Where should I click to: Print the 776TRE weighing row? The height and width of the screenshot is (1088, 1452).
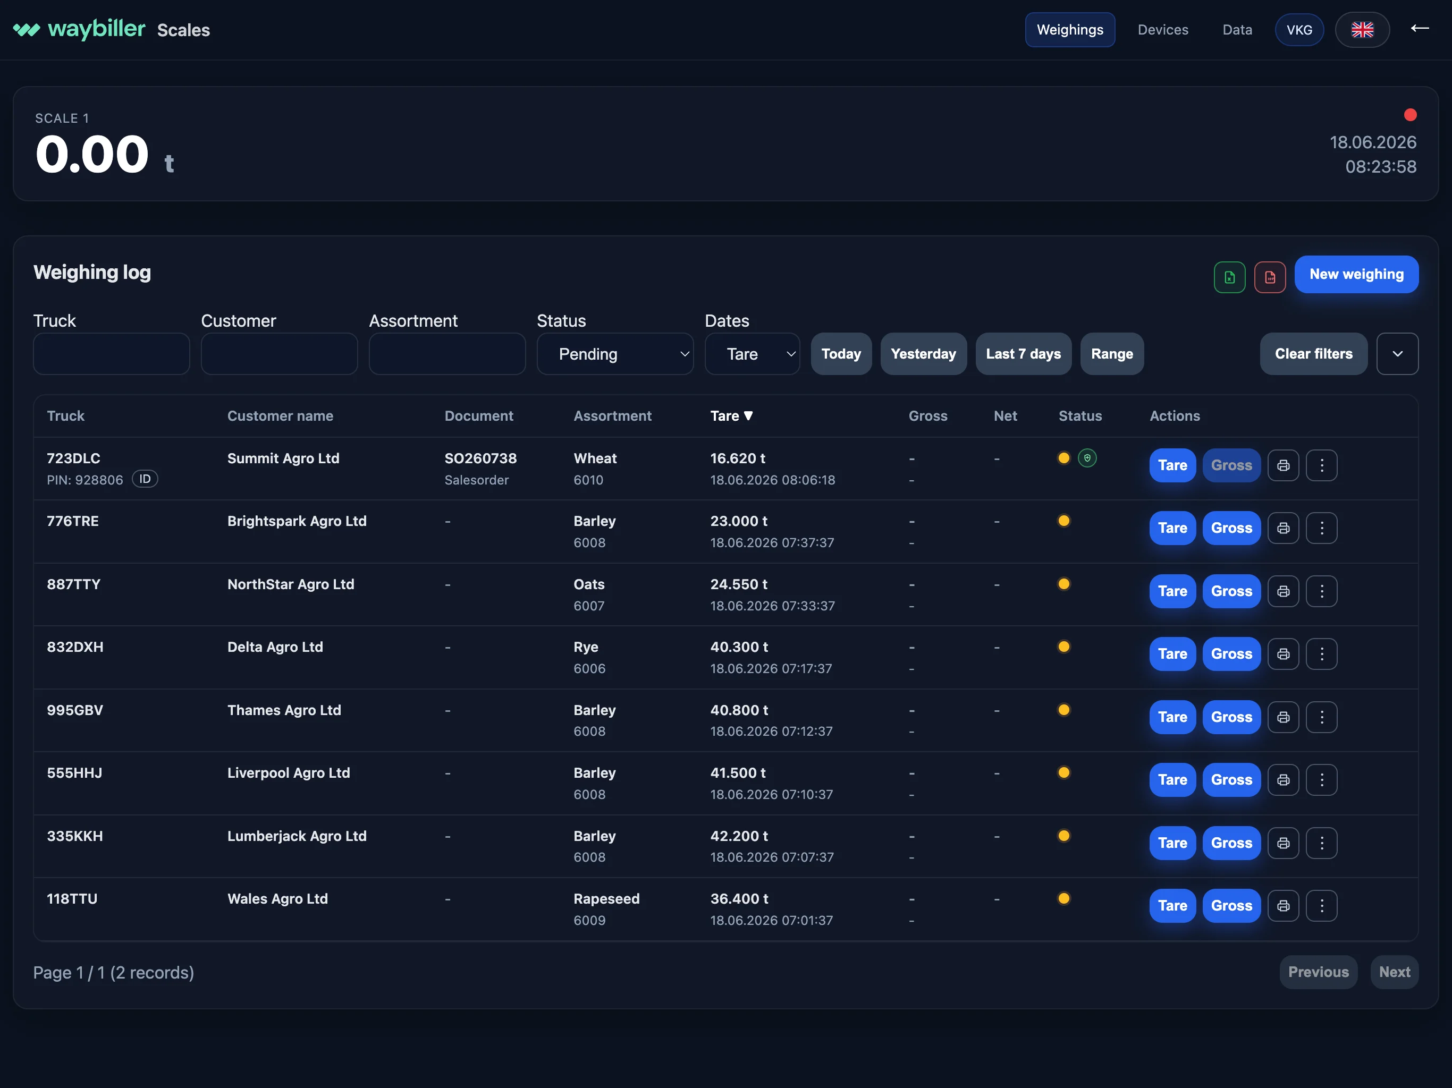(x=1284, y=528)
